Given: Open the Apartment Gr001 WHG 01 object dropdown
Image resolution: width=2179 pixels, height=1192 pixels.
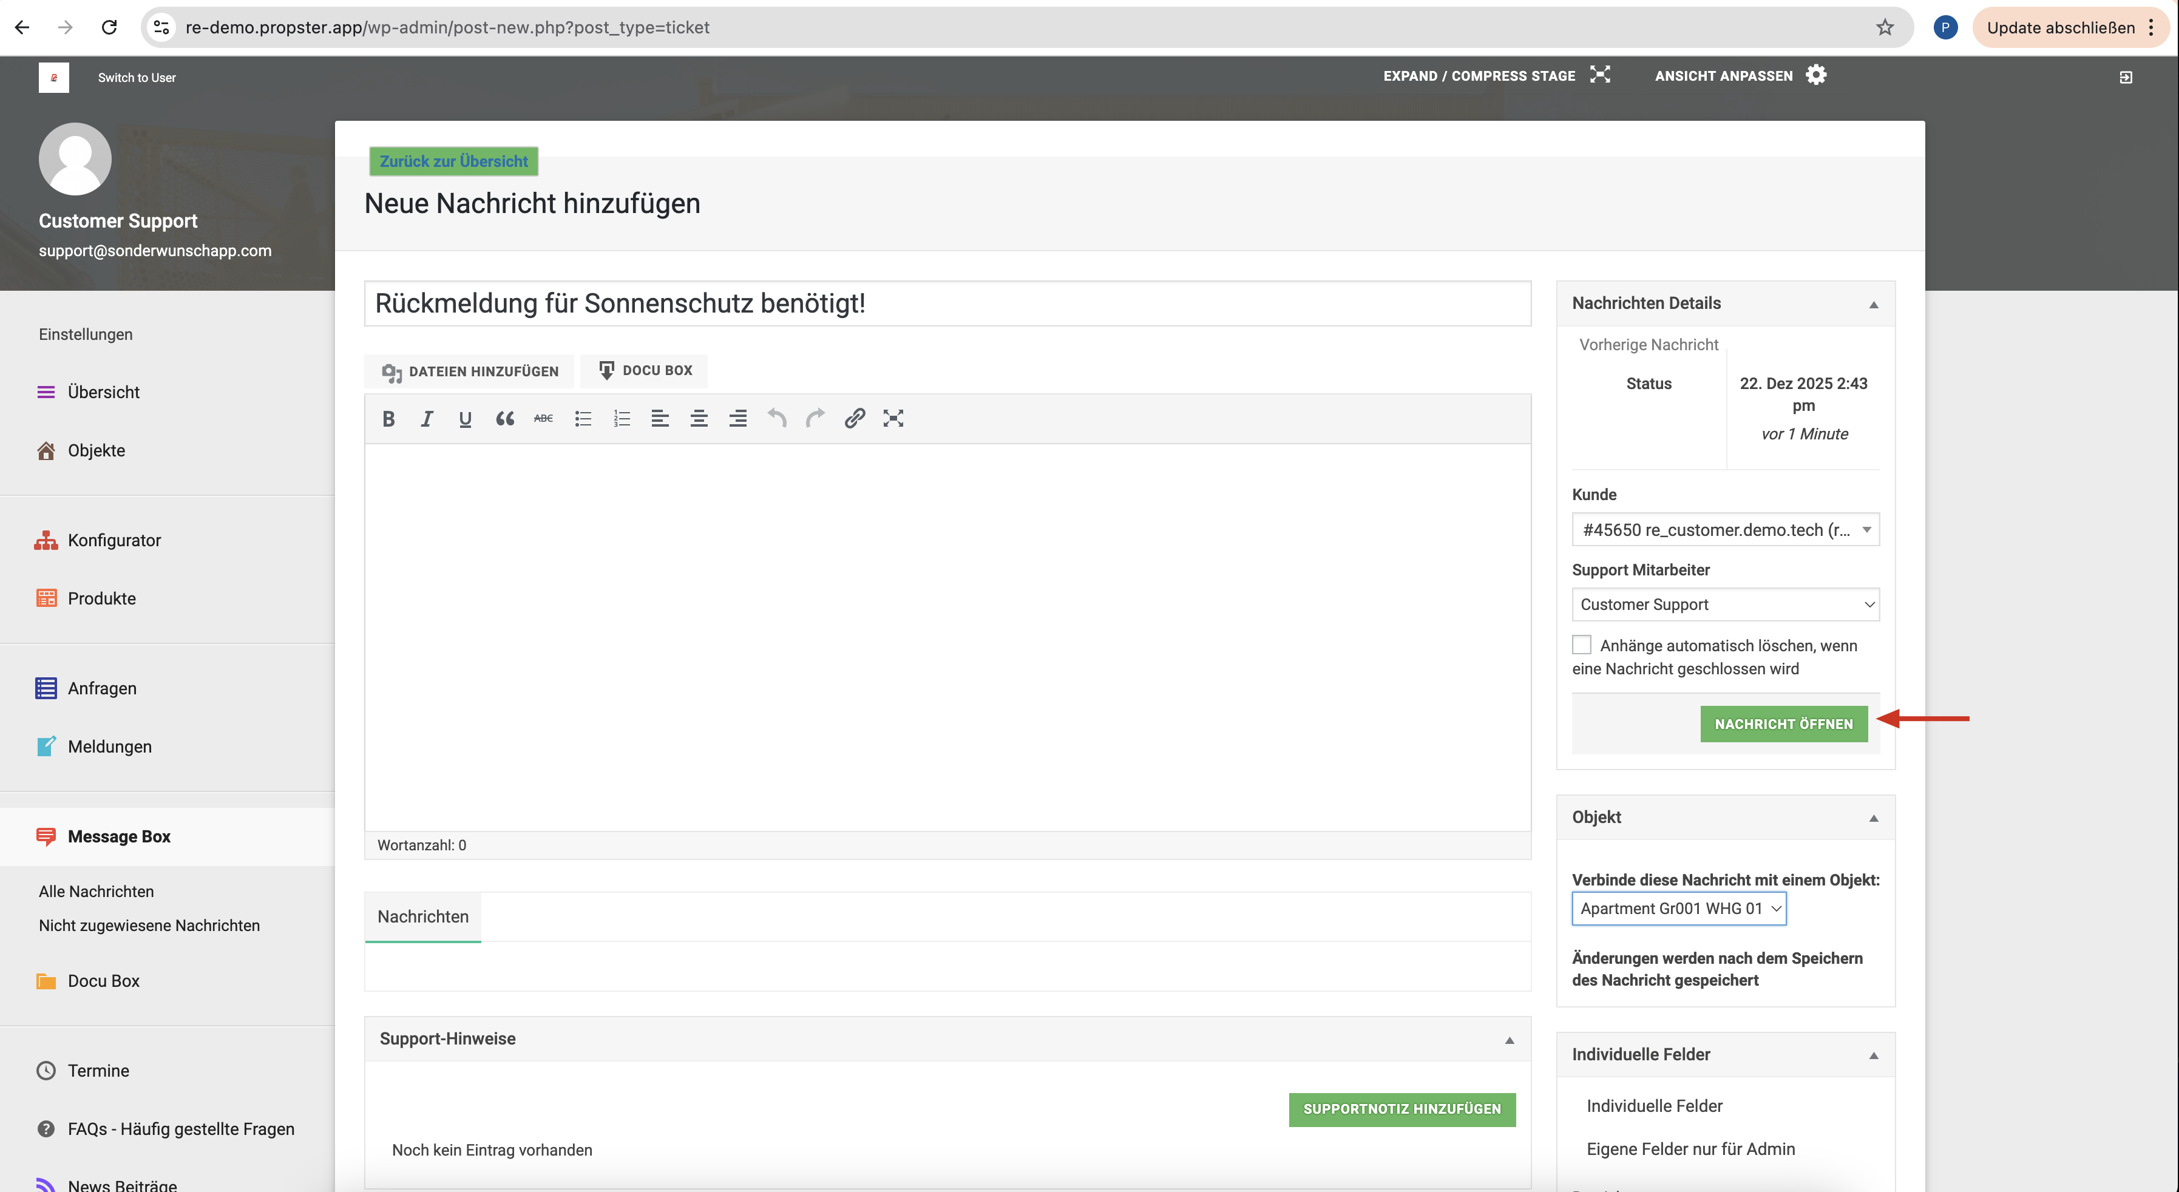Looking at the screenshot, I should point(1678,909).
